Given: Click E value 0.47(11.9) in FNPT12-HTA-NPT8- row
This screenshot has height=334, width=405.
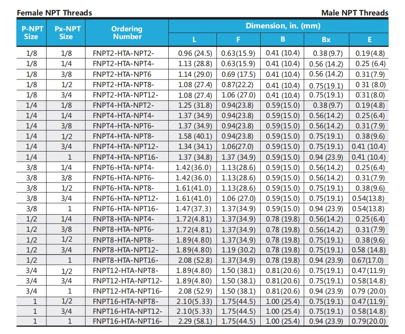Looking at the screenshot, I should coord(368,270).
